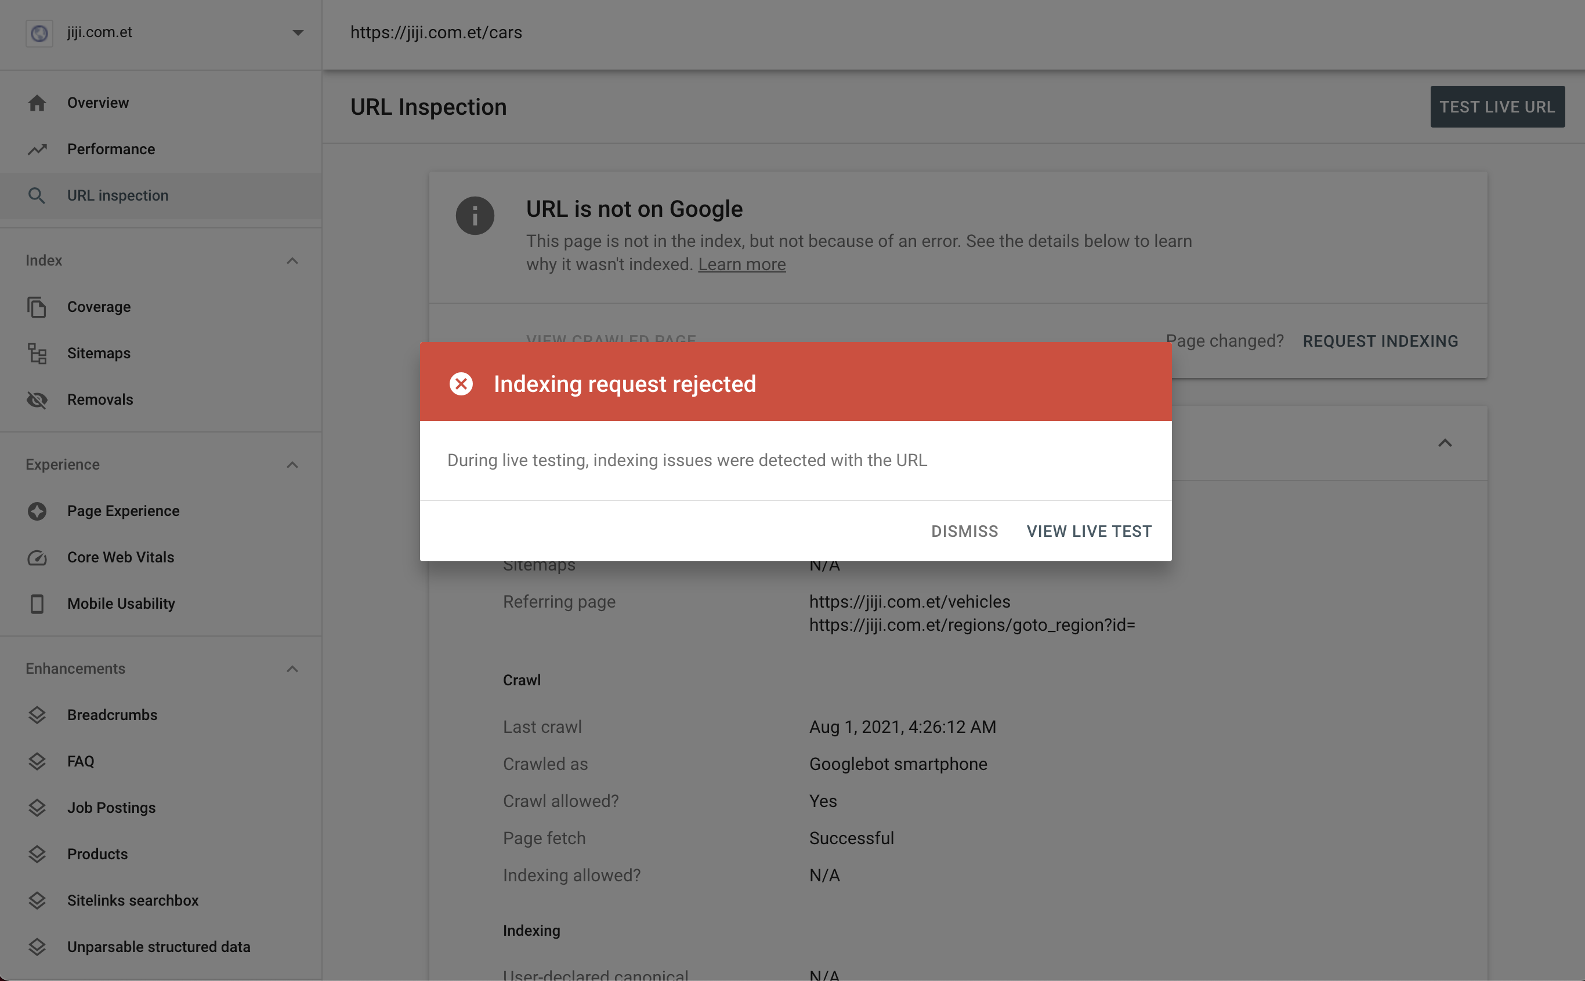Click the Sitemaps icon under Index
Screen dimensions: 1585x981
36,352
